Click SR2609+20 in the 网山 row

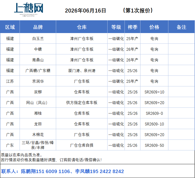coord(154,103)
